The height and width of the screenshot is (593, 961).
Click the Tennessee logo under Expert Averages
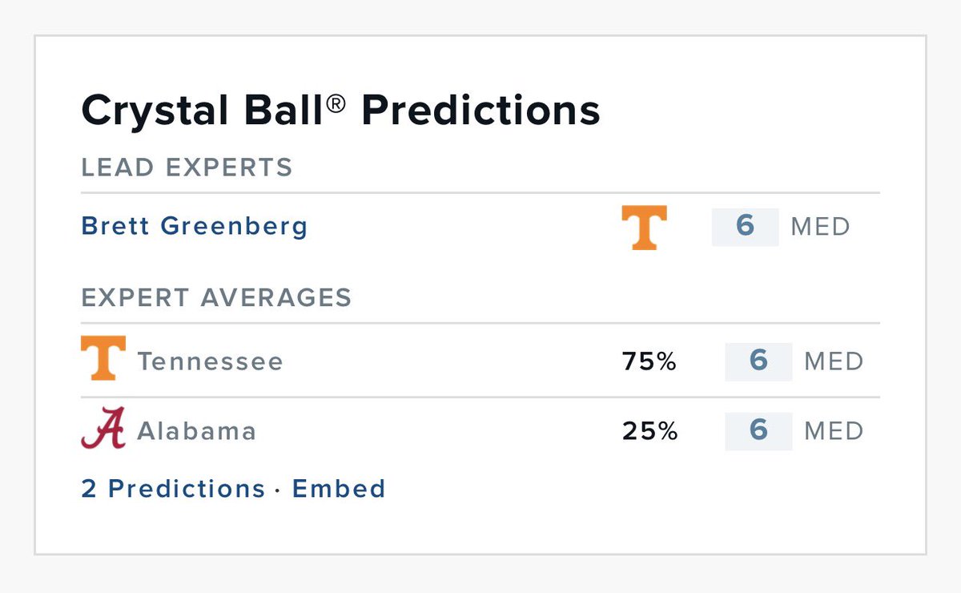click(x=103, y=357)
